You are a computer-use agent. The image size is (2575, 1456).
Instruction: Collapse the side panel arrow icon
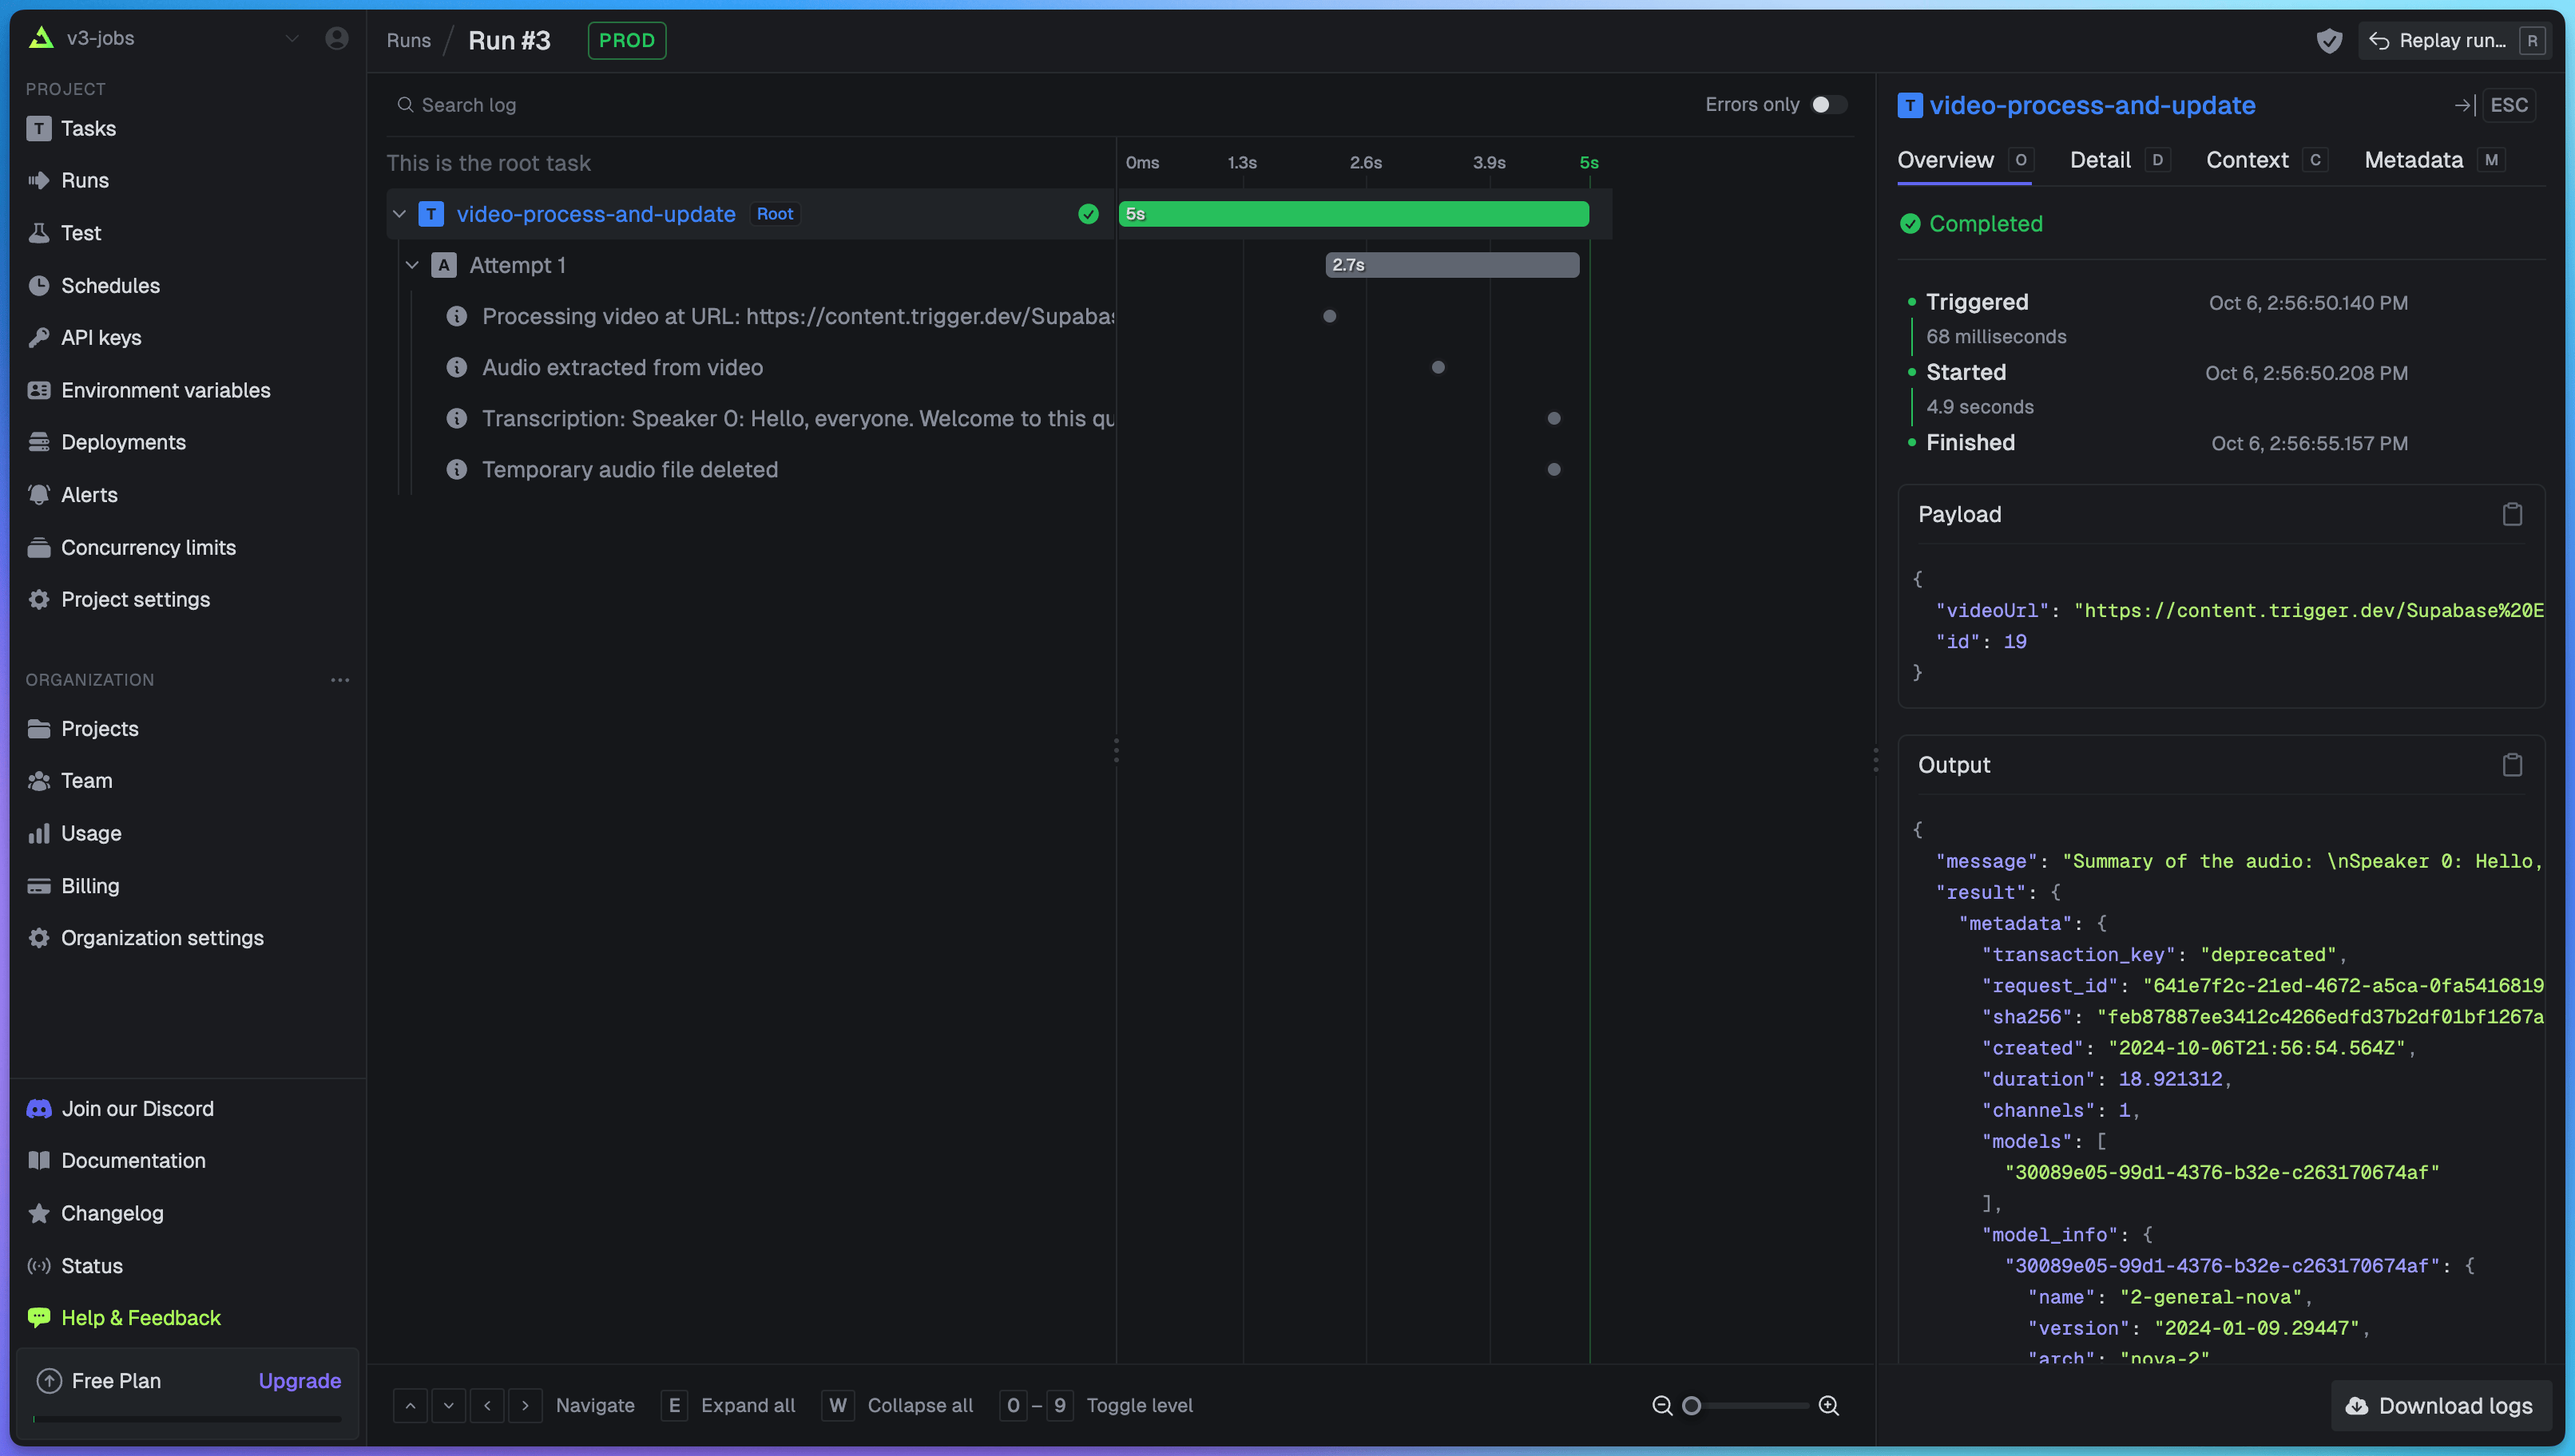(2464, 105)
